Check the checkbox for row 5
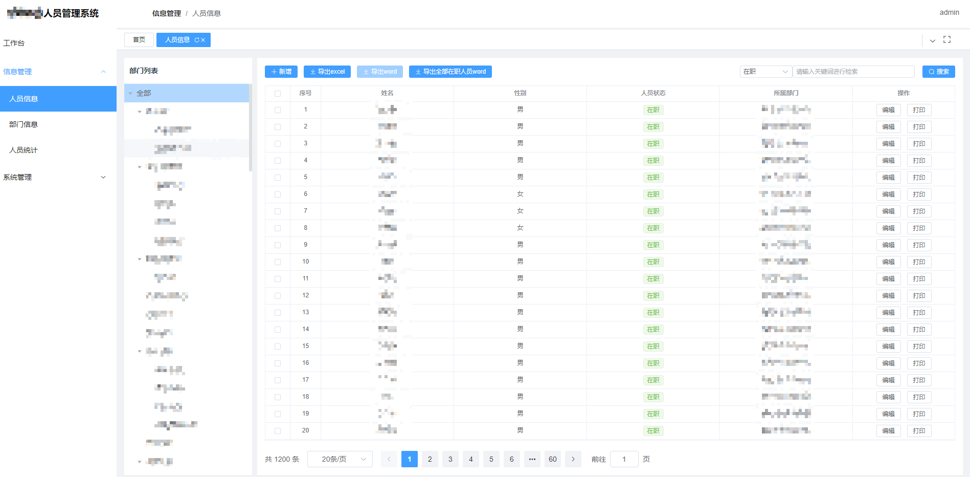Screen dimensions: 970x477 (278, 178)
